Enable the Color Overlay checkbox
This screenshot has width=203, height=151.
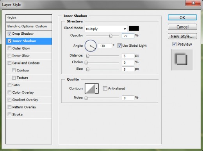(9, 92)
